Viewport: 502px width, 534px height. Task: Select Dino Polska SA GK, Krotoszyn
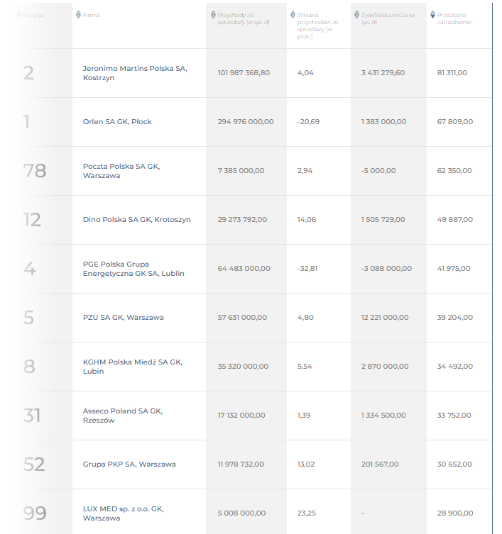click(x=136, y=220)
